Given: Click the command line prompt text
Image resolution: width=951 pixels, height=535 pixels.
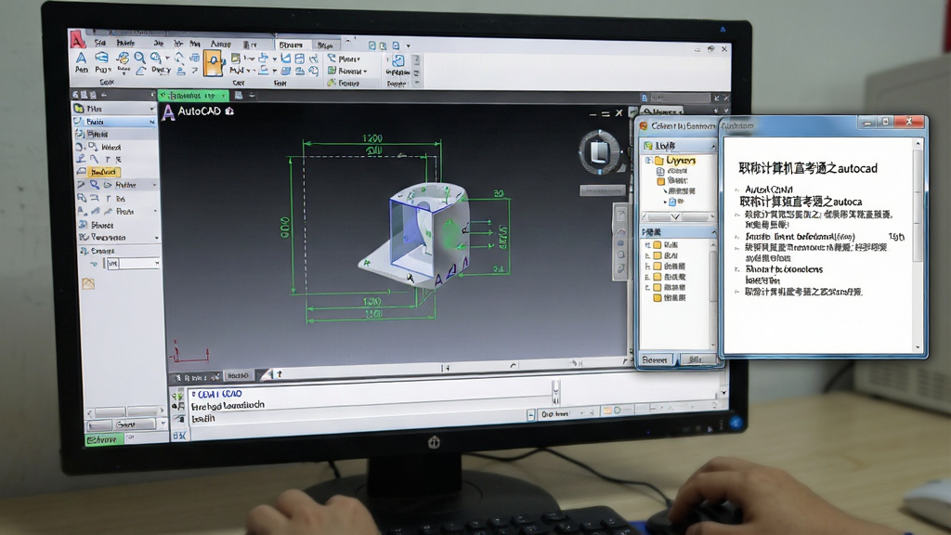Looking at the screenshot, I should [x=228, y=405].
